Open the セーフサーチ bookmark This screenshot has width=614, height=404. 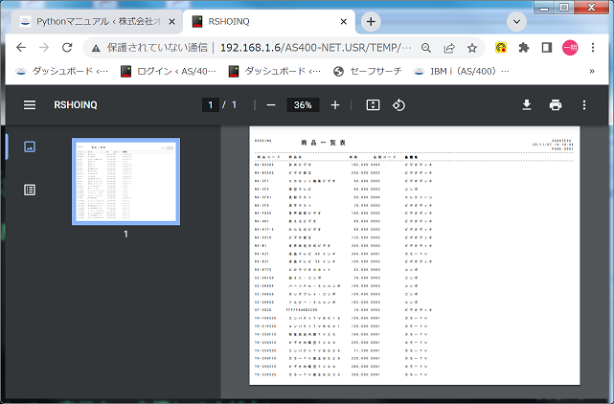[x=367, y=71]
